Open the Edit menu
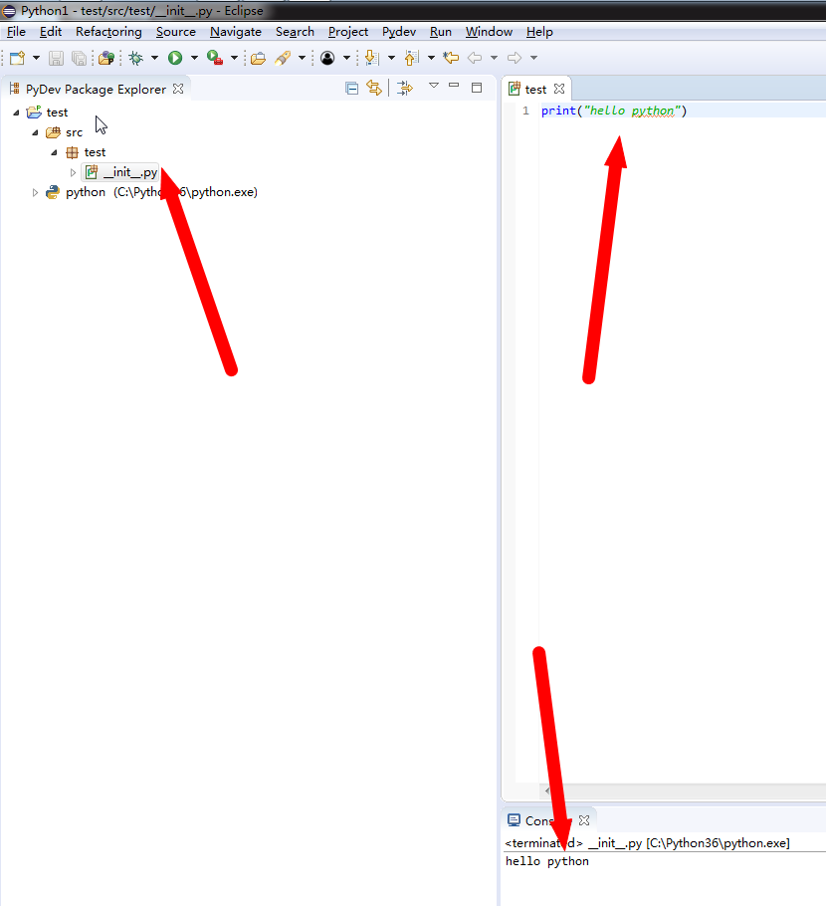 tap(50, 32)
